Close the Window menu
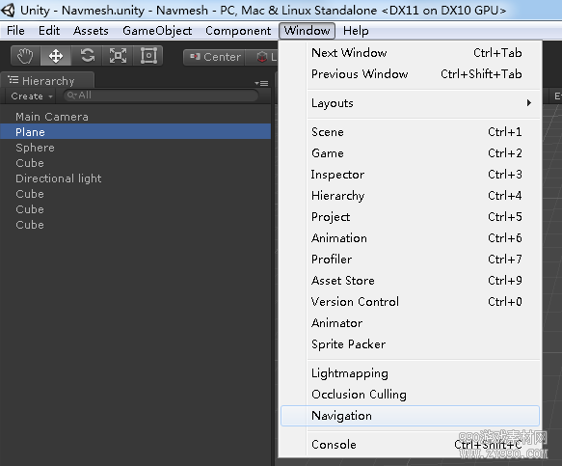 click(307, 31)
